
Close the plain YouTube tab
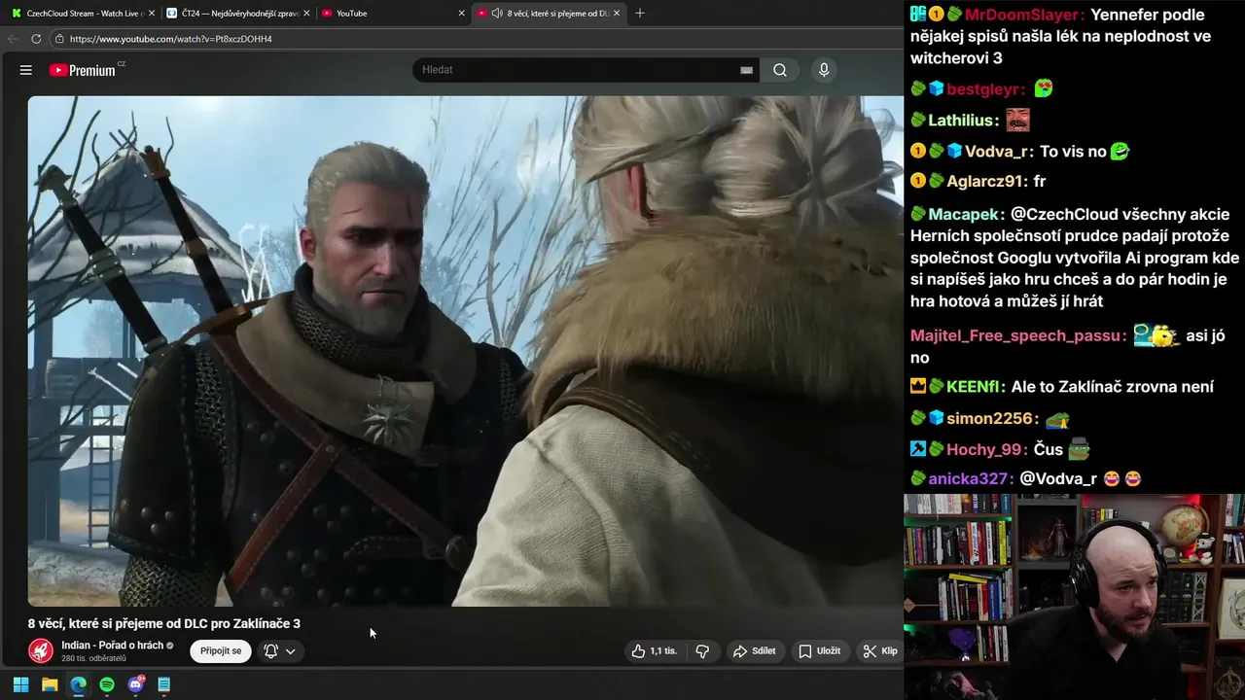pyautogui.click(x=462, y=14)
